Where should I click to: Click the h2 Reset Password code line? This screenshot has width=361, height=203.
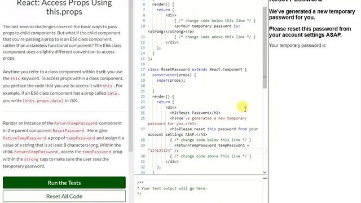(x=195, y=113)
